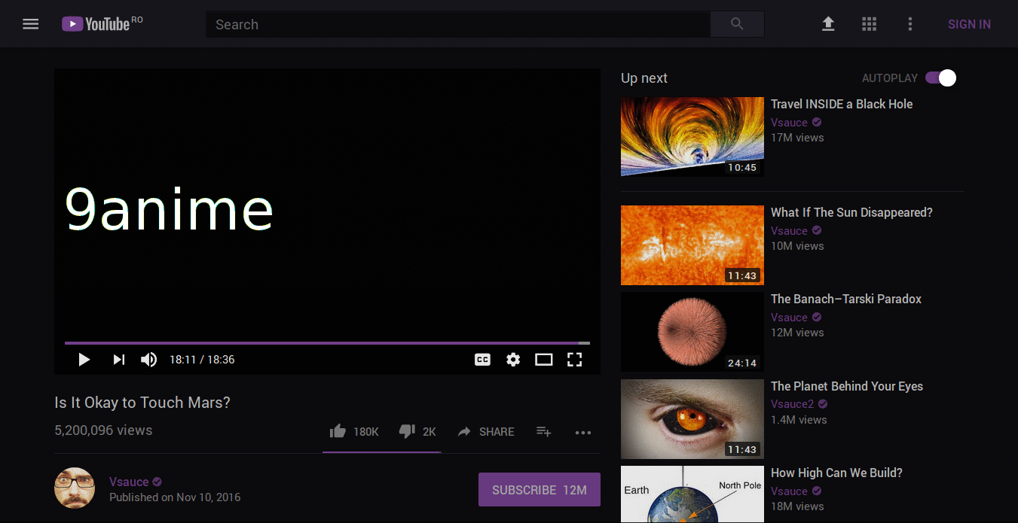Open 'How High Can We Build?' title
This screenshot has height=523, width=1018.
pos(836,473)
